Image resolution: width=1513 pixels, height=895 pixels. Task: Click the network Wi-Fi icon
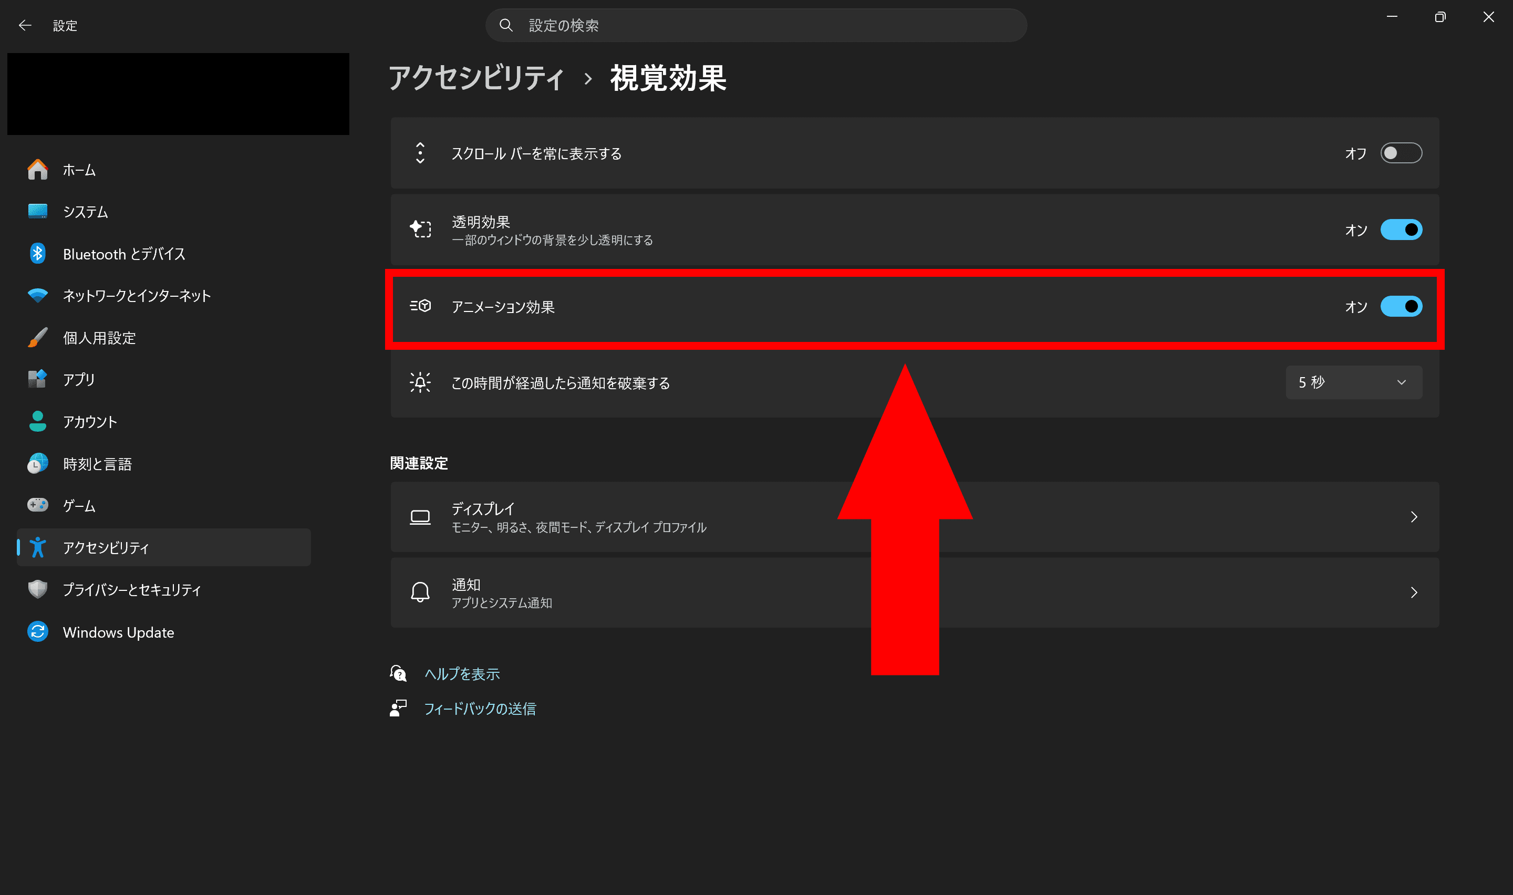coord(37,296)
